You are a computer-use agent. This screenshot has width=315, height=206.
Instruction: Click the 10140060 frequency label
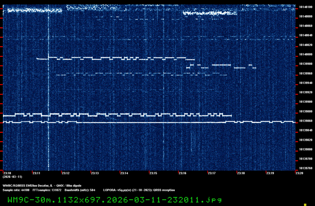306,26
